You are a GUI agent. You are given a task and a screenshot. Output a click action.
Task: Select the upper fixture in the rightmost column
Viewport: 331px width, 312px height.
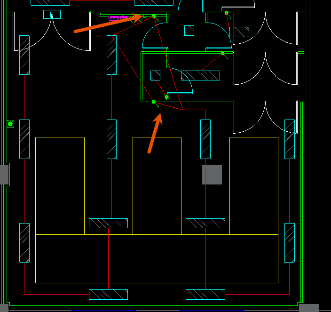pyautogui.click(x=290, y=139)
